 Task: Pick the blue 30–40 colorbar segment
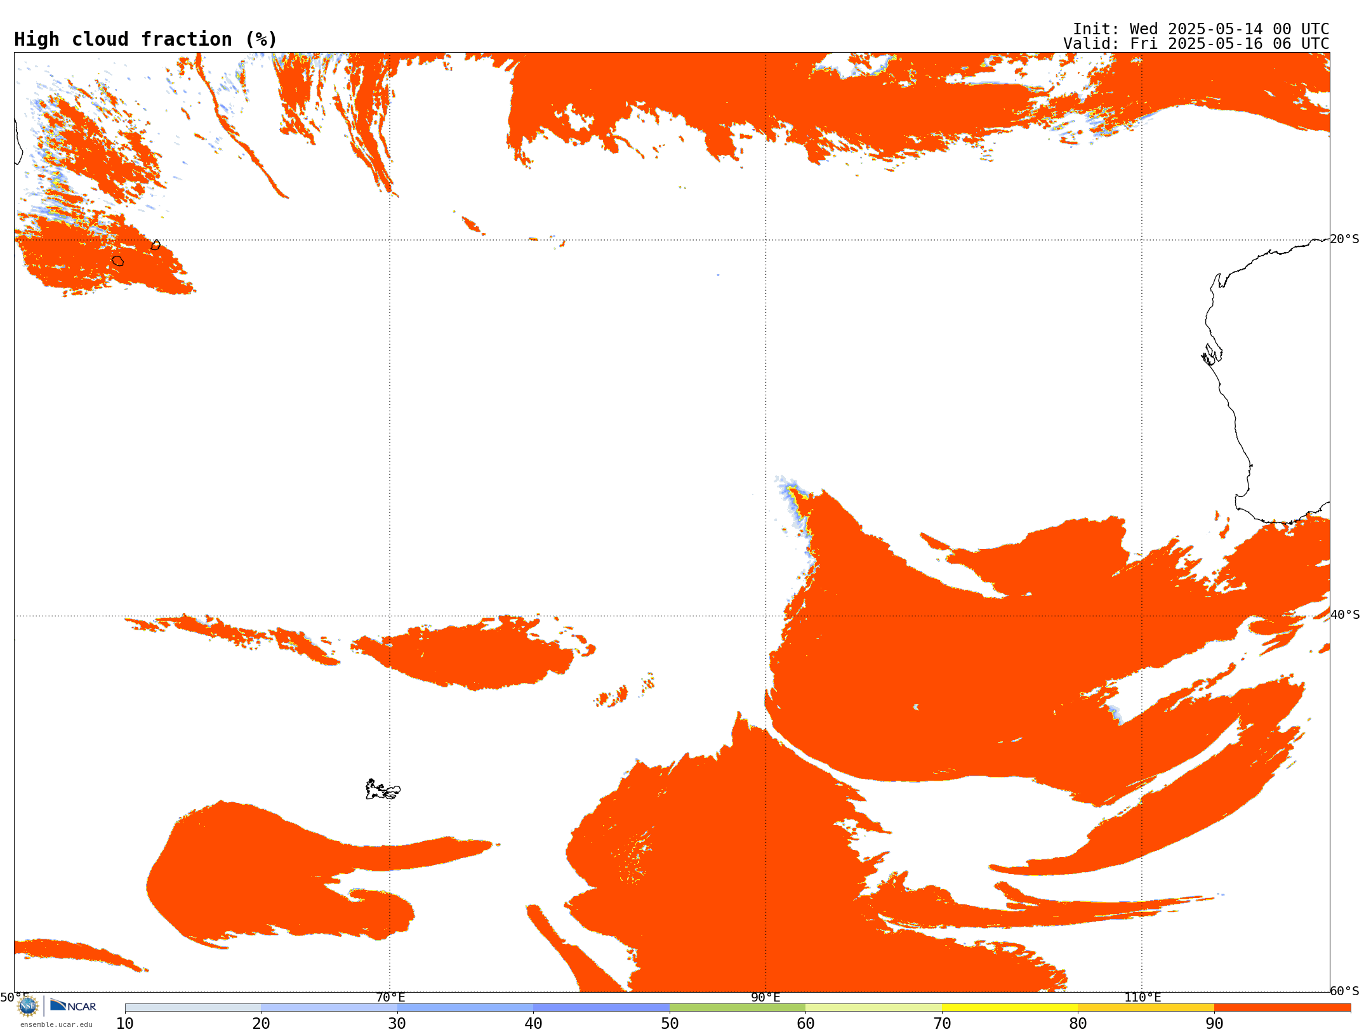pyautogui.click(x=465, y=1008)
